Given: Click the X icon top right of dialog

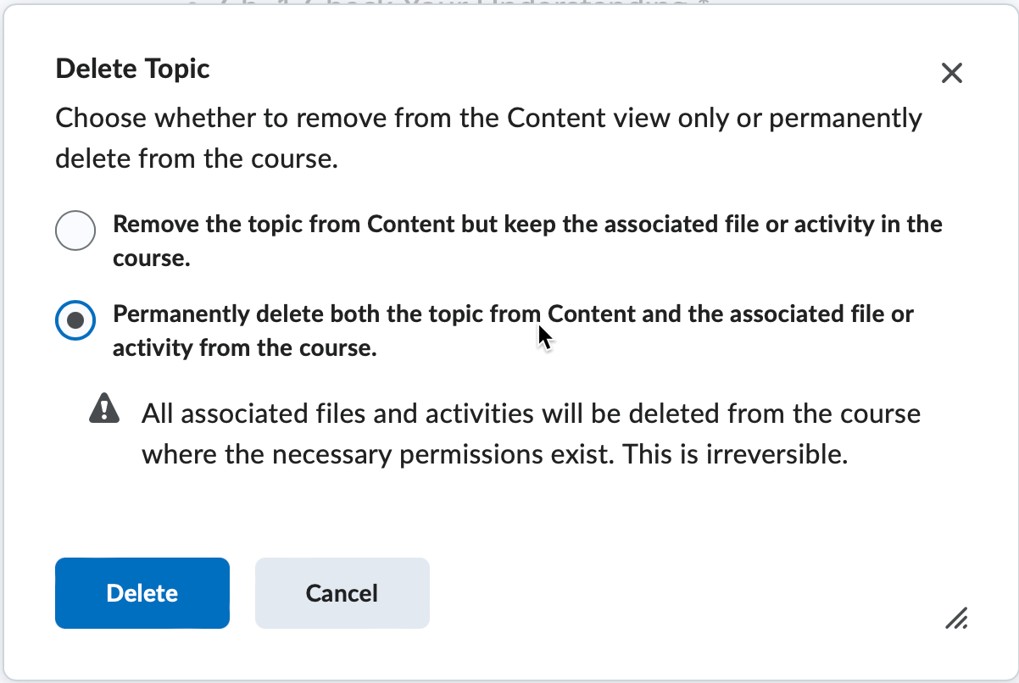Looking at the screenshot, I should pyautogui.click(x=951, y=73).
